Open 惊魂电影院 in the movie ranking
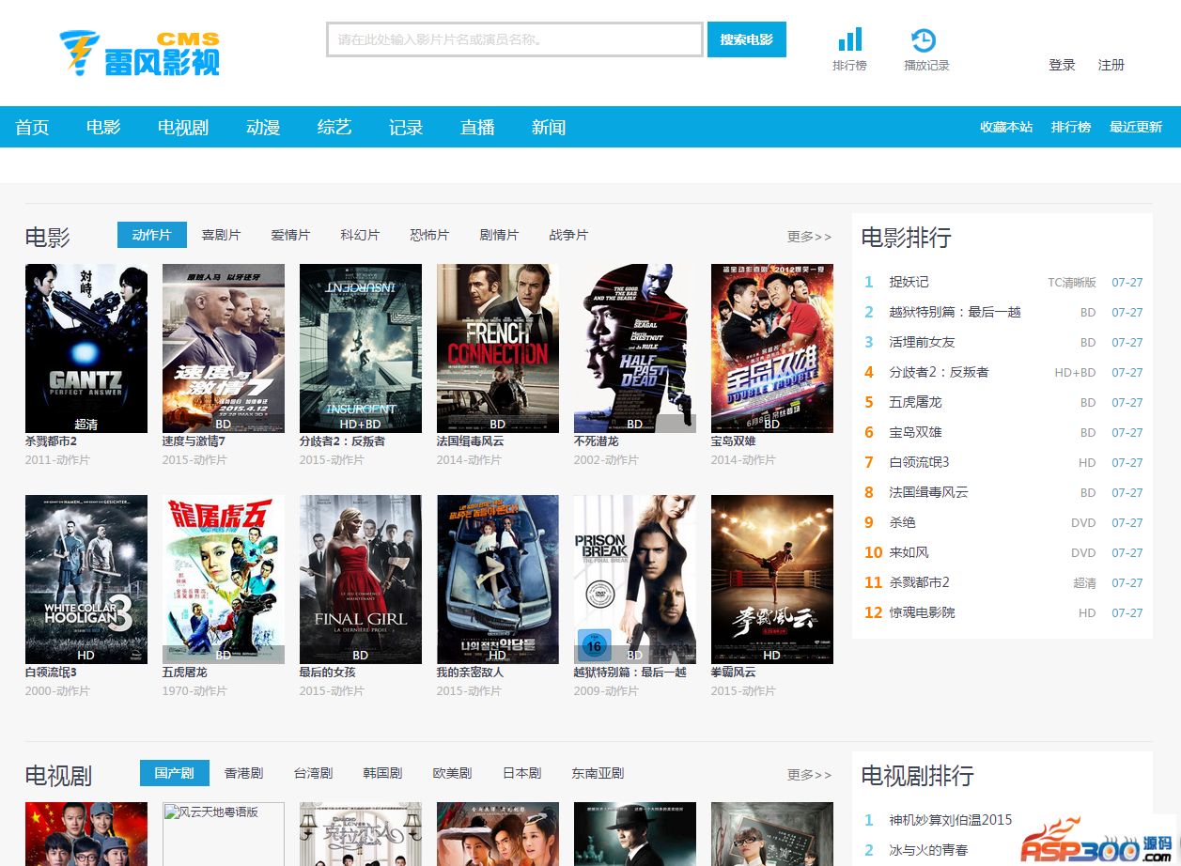The width and height of the screenshot is (1181, 866). [x=922, y=612]
